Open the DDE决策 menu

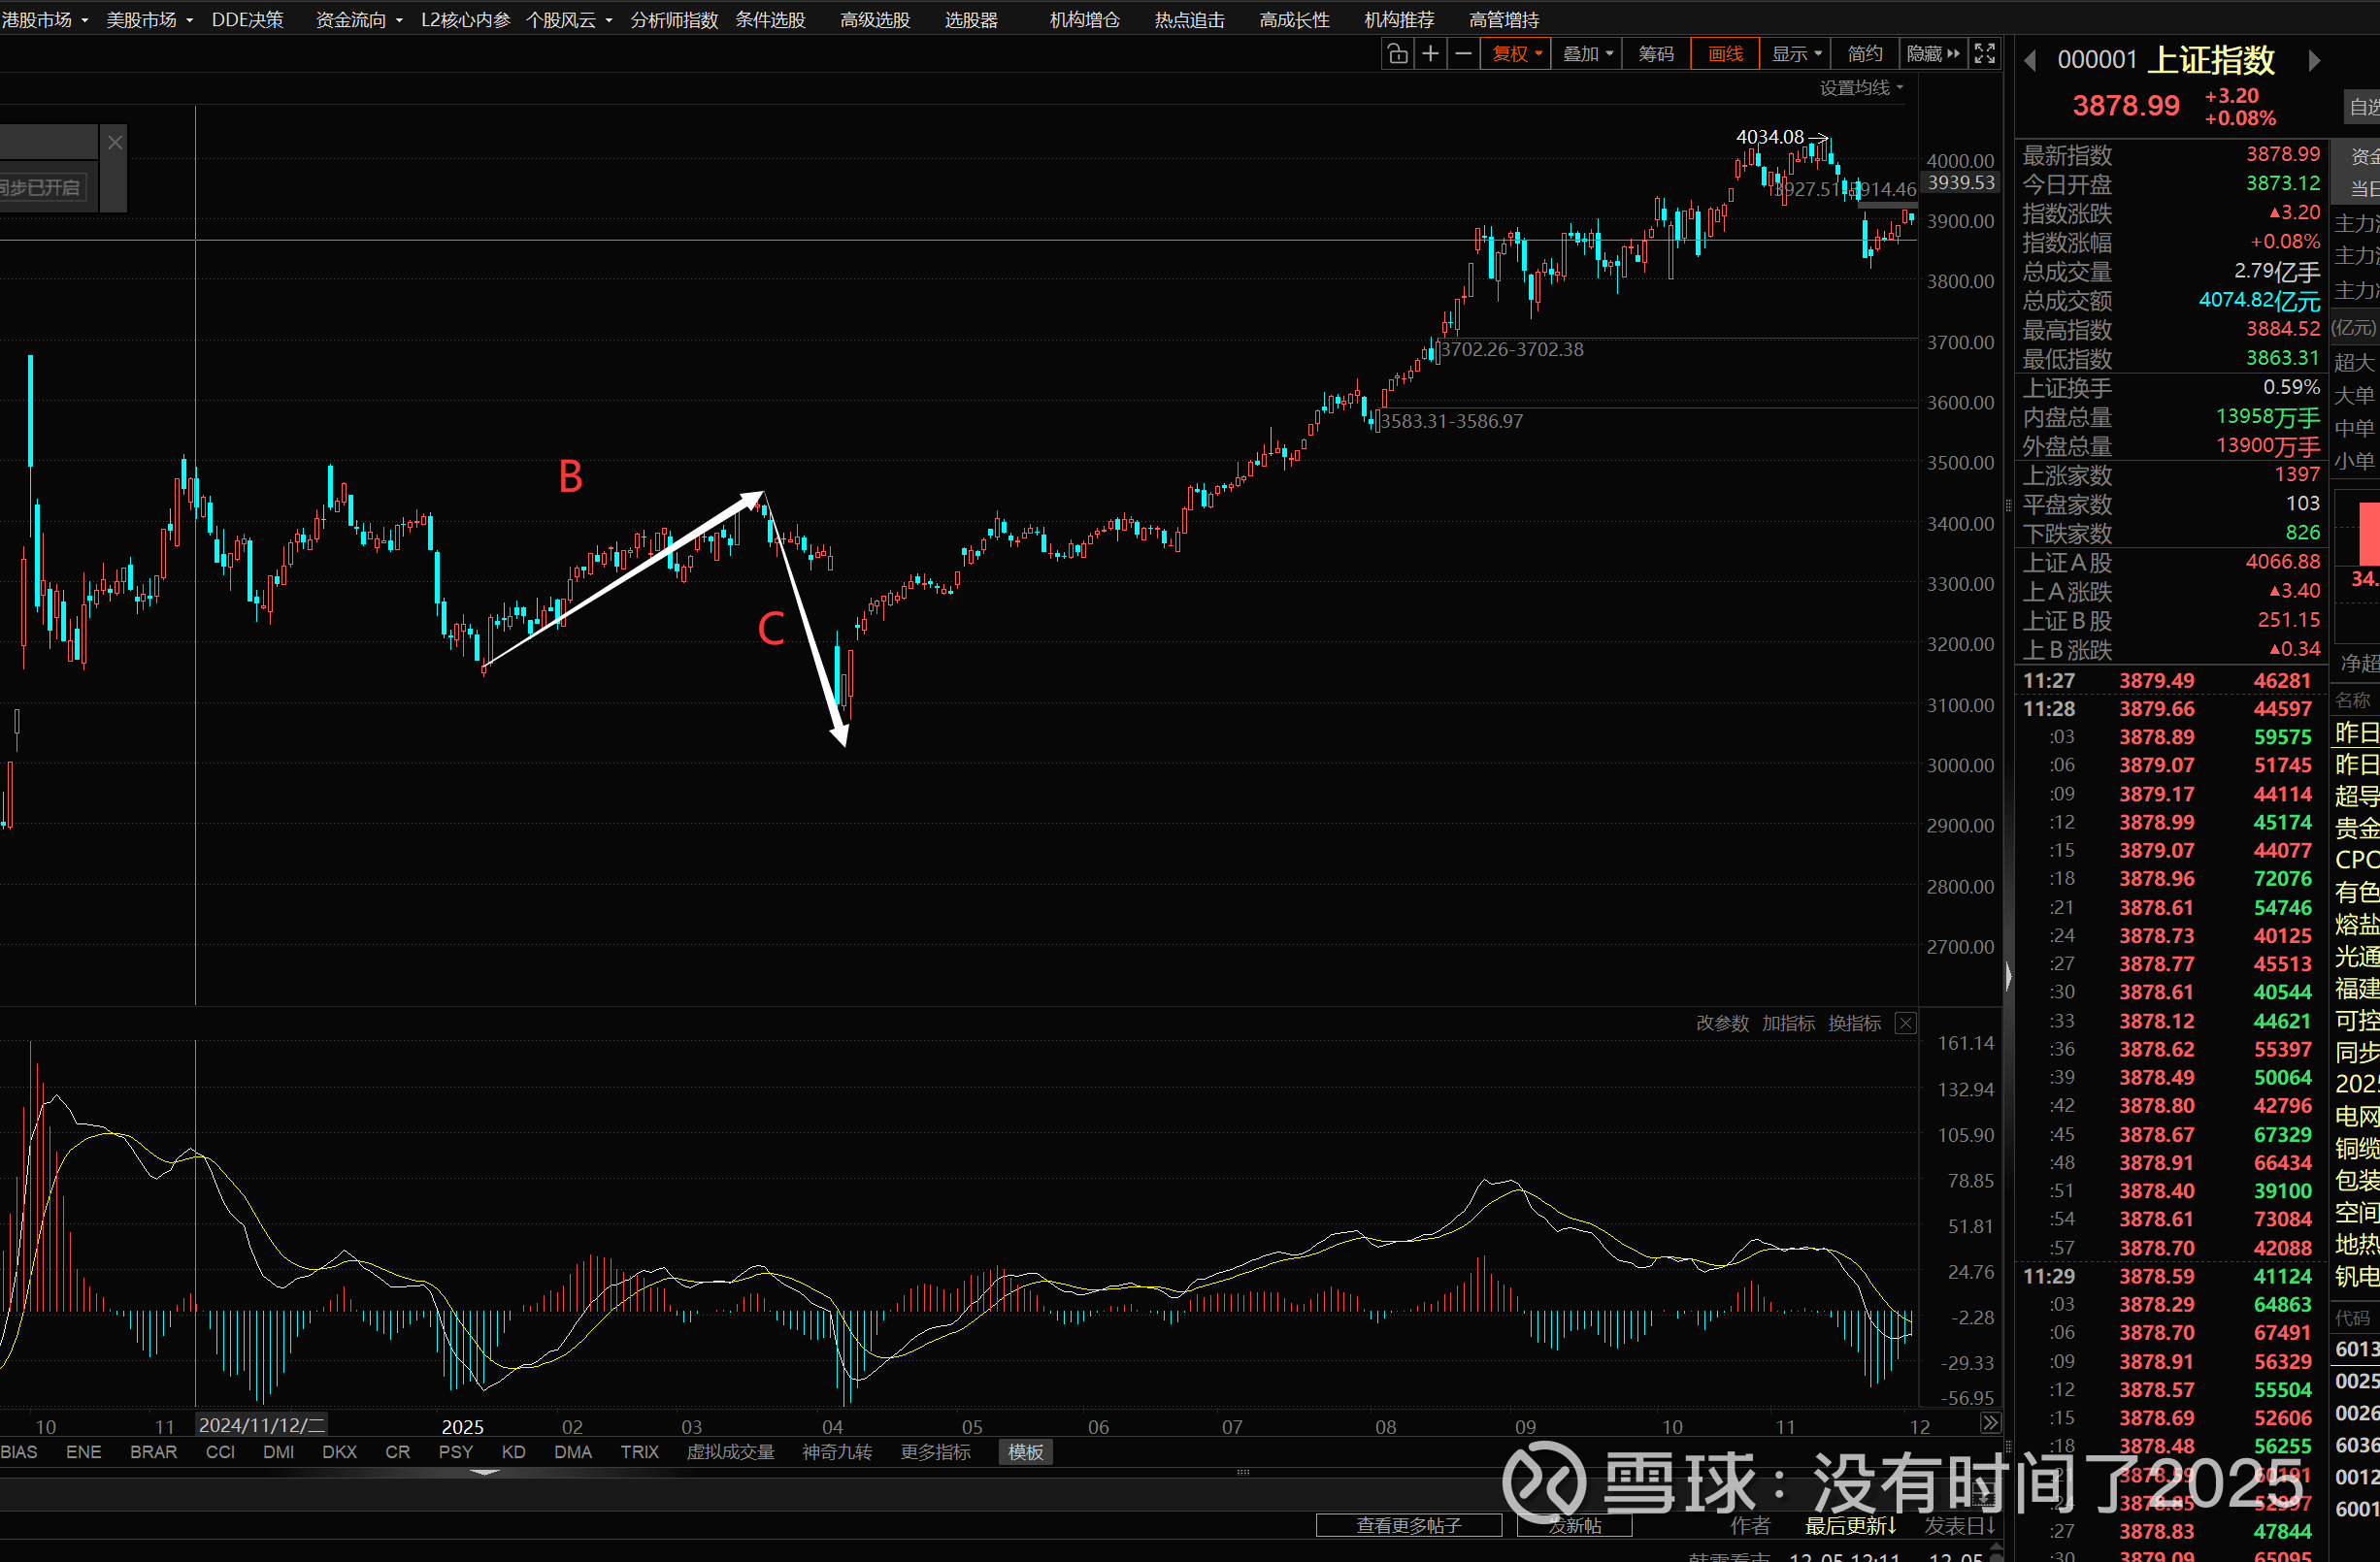pos(247,20)
